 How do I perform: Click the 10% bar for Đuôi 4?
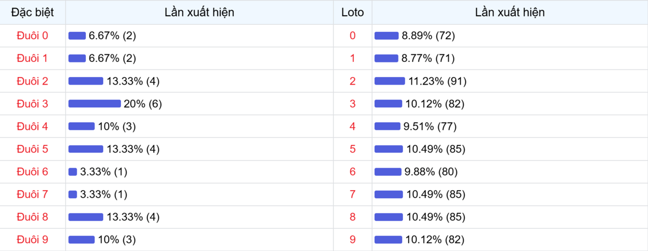tap(82, 127)
